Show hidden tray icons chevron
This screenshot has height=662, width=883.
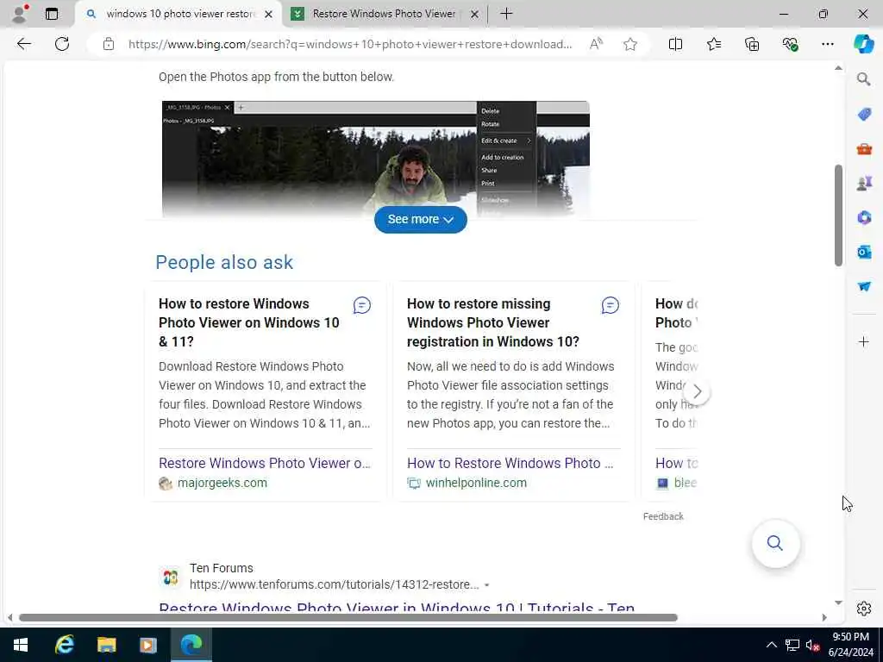coord(772,645)
